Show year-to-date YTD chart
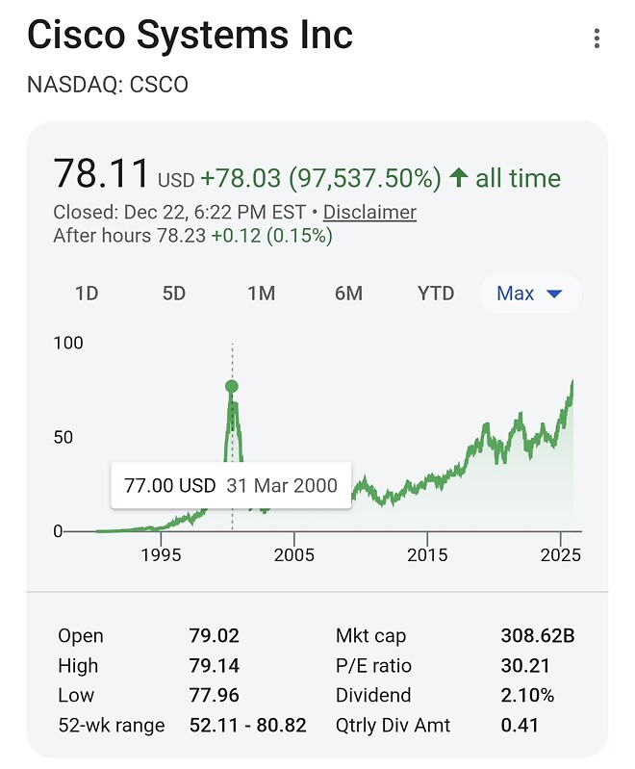This screenshot has height=769, width=635. 436,294
